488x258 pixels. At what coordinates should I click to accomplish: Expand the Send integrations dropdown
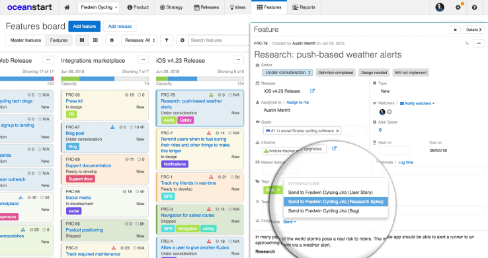click(290, 222)
